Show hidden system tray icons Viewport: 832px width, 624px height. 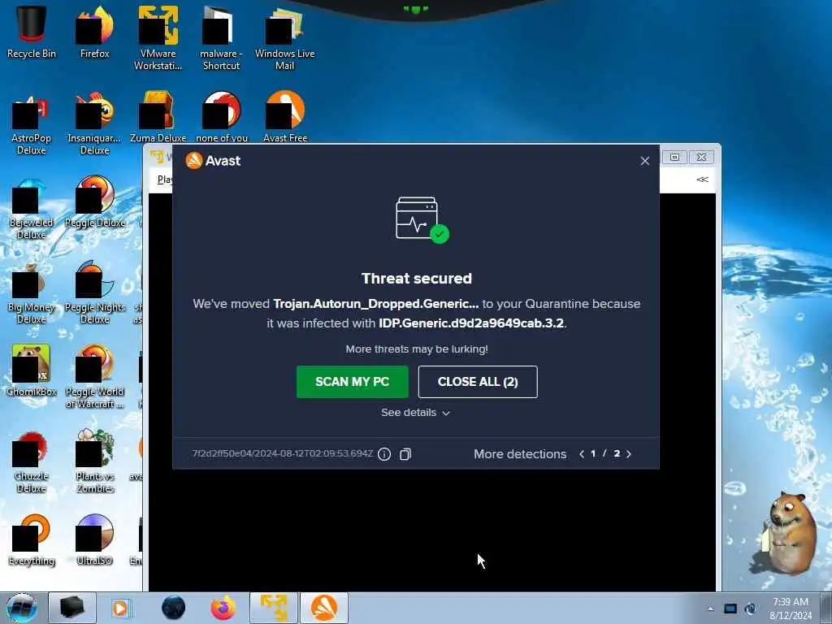click(710, 609)
